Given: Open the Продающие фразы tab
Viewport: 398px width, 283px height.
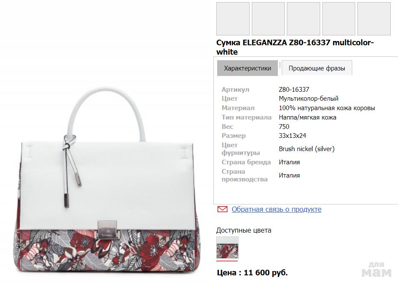Looking at the screenshot, I should (317, 68).
